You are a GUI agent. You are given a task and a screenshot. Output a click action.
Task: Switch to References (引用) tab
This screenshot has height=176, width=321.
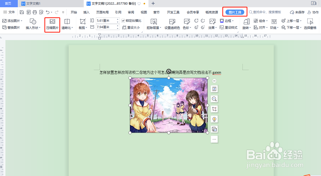click(118, 12)
